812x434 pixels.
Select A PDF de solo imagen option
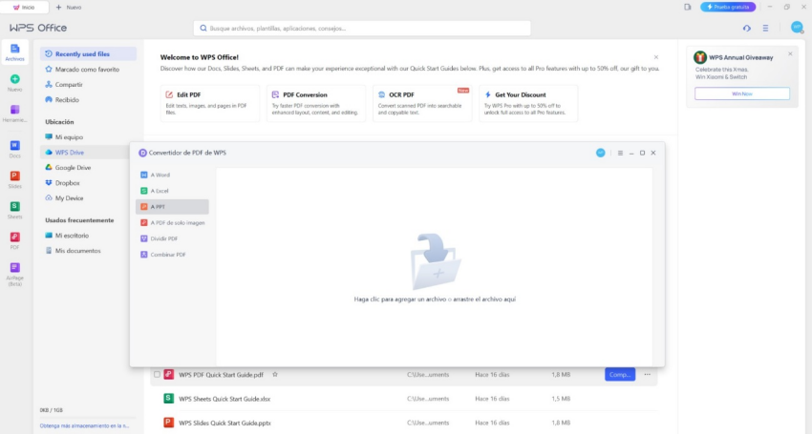click(x=172, y=223)
